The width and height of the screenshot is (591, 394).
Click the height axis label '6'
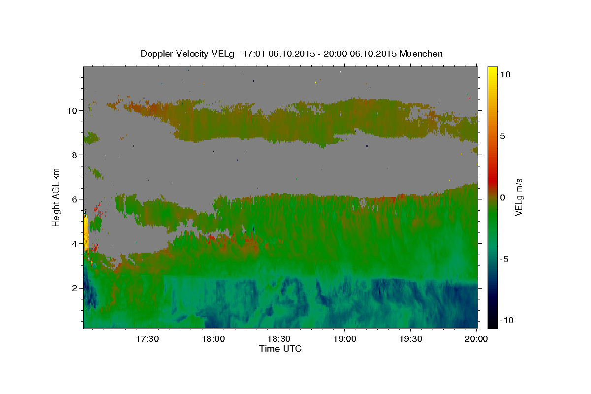click(74, 199)
